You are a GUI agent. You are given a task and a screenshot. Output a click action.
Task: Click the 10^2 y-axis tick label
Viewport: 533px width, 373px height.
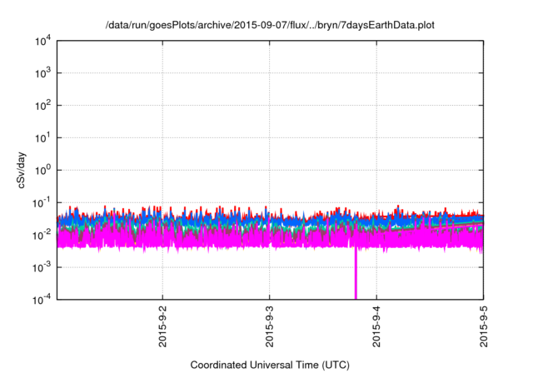coord(42,105)
